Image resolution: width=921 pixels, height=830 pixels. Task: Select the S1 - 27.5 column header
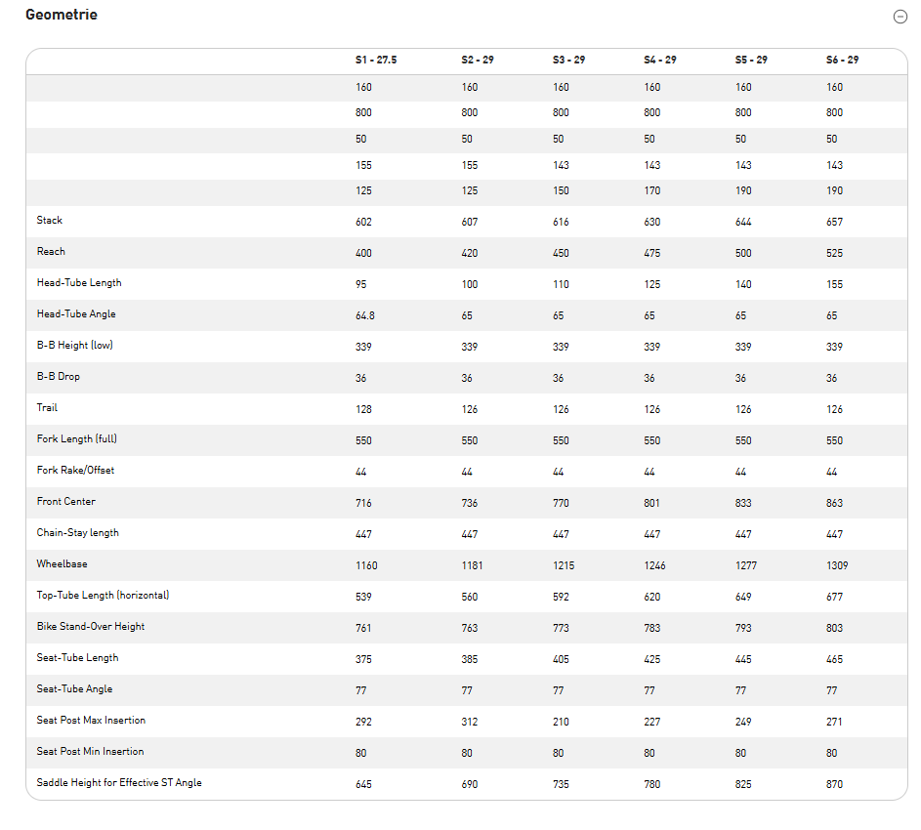point(376,61)
